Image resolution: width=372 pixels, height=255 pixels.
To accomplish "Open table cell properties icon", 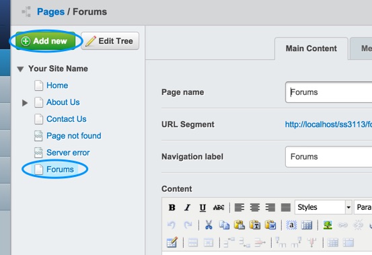I will [209, 243].
